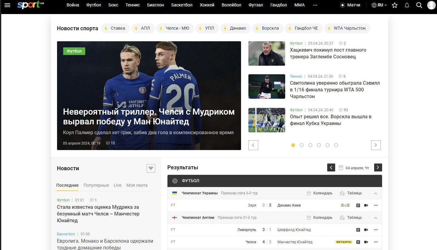Click the football icon in ФУТБОЛ header
437x250 pixels.
pos(175,181)
